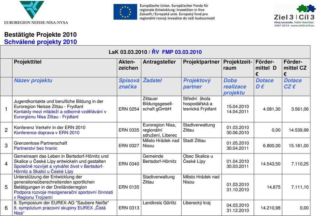This screenshot has width=317, height=216.
Task: Click the 'Projektový partner' Czech header
Action: pyautogui.click(x=197, y=84)
